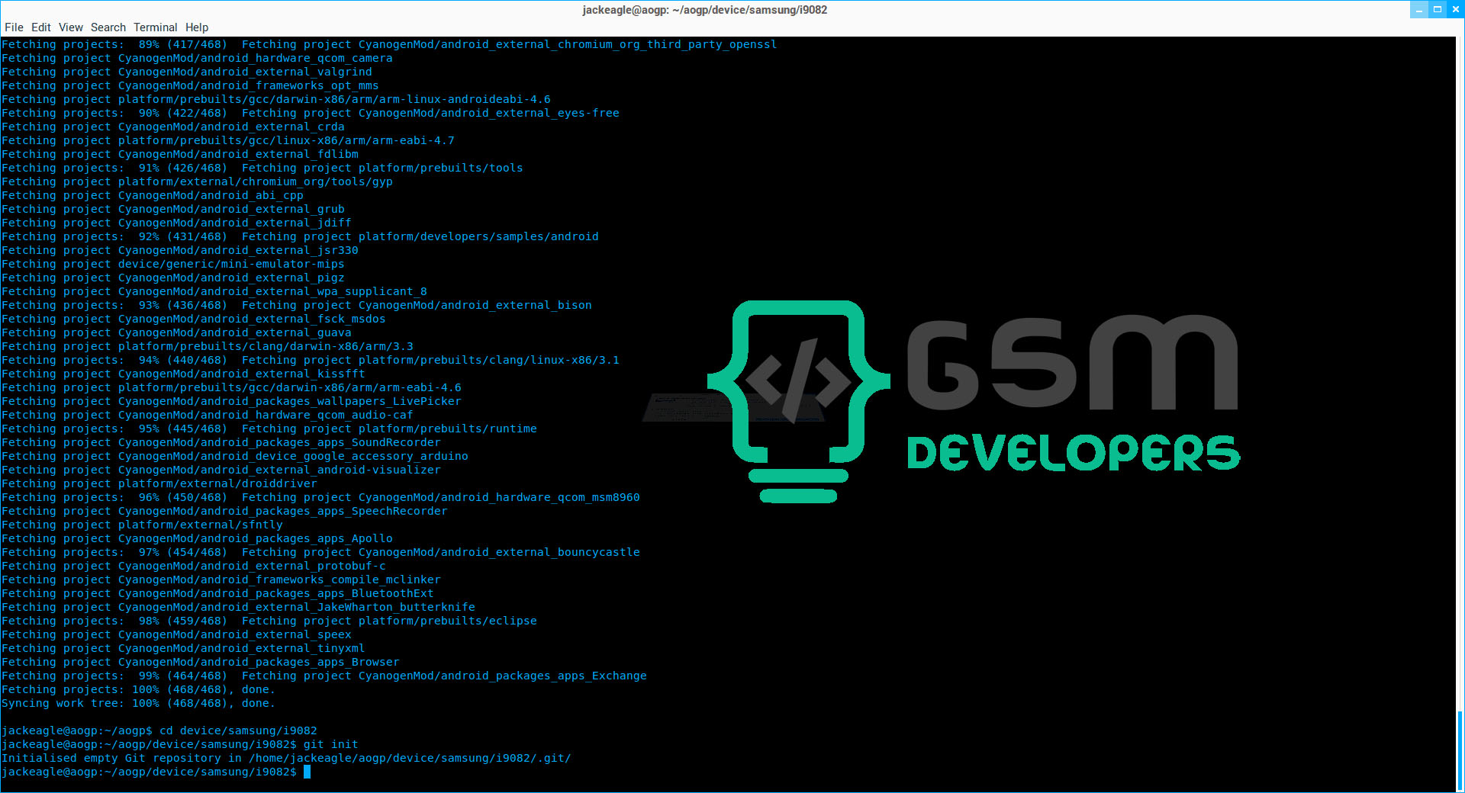1465x793 pixels.
Task: Click the clang/darwin-x86/arm/3.3 line
Action: (208, 346)
